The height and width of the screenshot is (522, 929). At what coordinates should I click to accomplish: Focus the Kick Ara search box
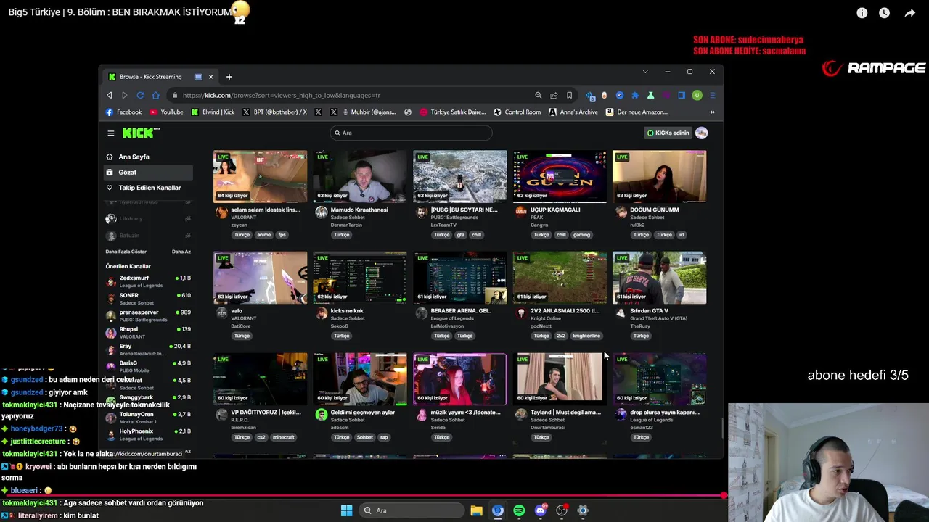(411, 133)
